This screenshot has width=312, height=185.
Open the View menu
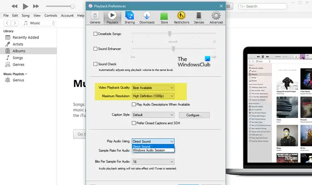click(x=37, y=16)
